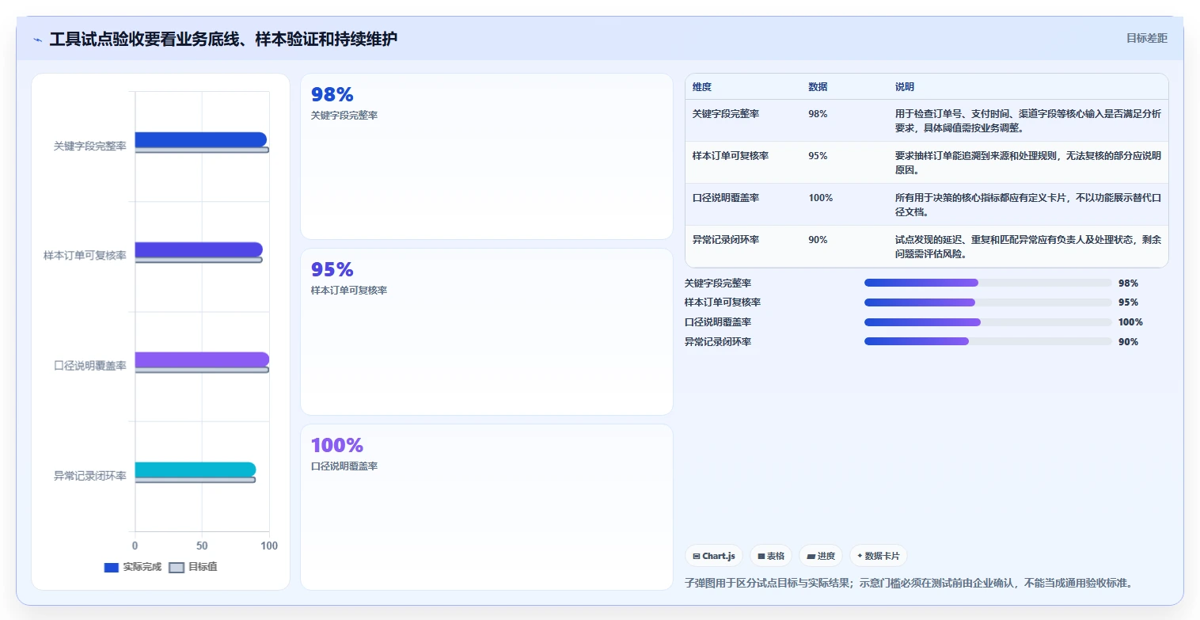
Task: Click the chart y-axis label 样本订单可复核率
Action: (85, 256)
